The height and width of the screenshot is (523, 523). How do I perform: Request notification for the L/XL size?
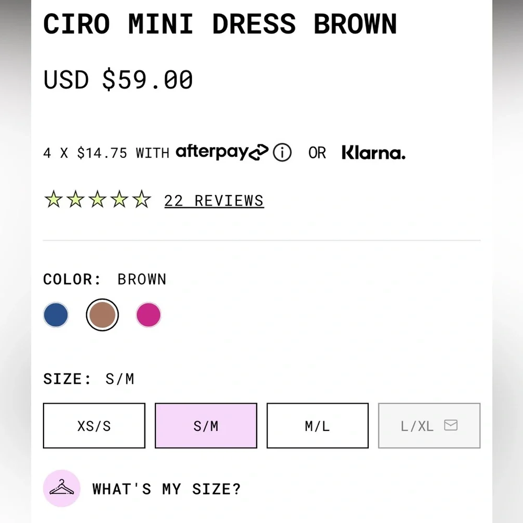429,426
